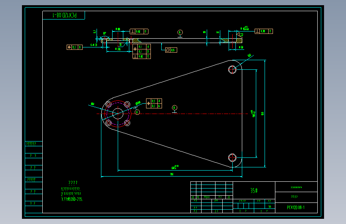Select the PCX12D 08-1 drawing number in title block
The width and height of the screenshot is (346, 224).
pyautogui.click(x=296, y=208)
